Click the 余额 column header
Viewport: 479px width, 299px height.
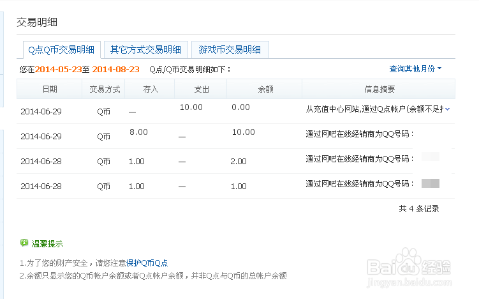(265, 89)
